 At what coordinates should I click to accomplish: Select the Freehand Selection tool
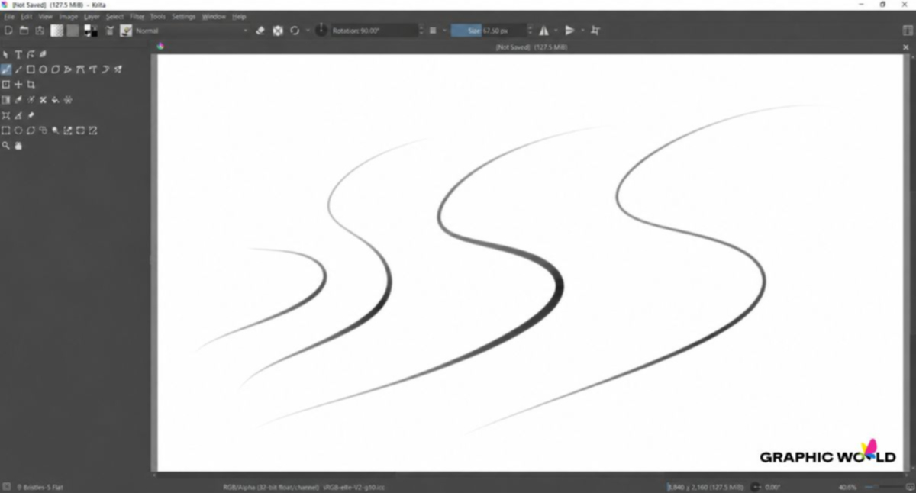[x=43, y=130]
